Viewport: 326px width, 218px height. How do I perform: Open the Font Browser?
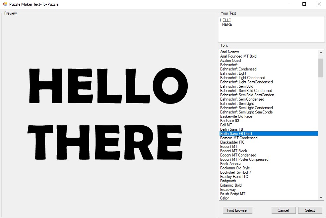tap(237, 210)
